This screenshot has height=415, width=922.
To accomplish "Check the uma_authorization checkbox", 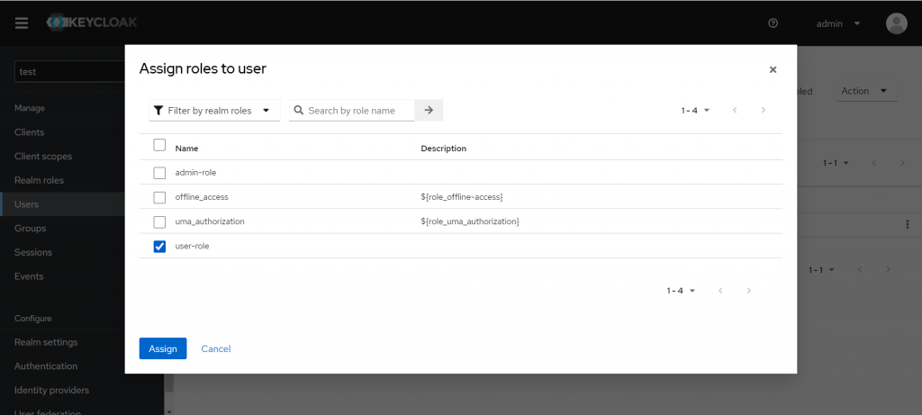I will pyautogui.click(x=159, y=222).
